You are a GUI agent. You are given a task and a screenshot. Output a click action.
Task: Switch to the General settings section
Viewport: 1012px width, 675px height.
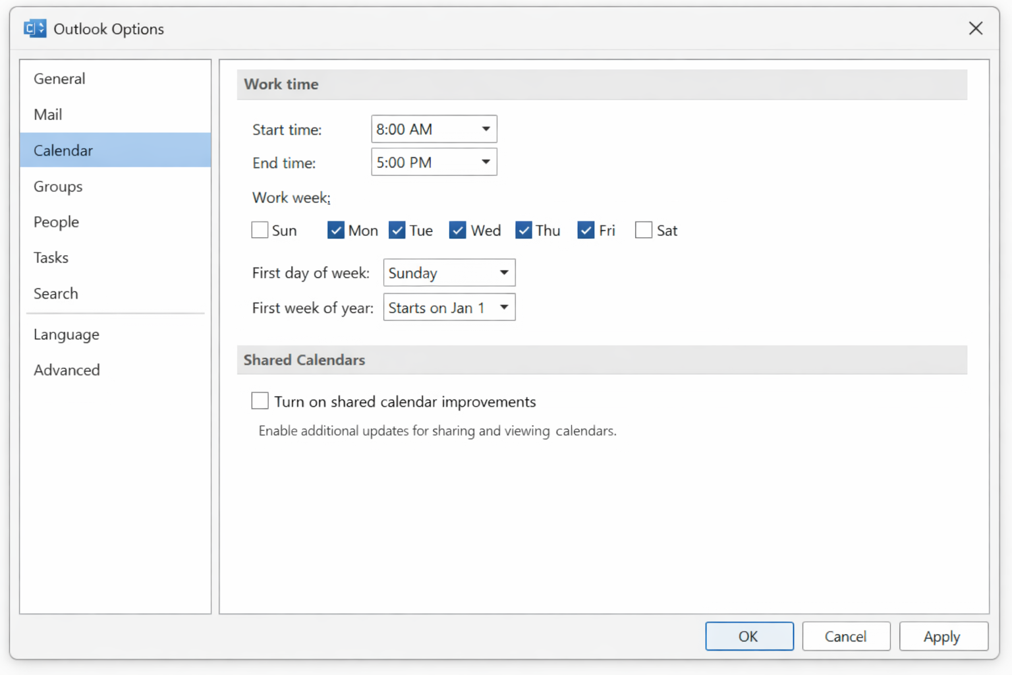click(59, 78)
